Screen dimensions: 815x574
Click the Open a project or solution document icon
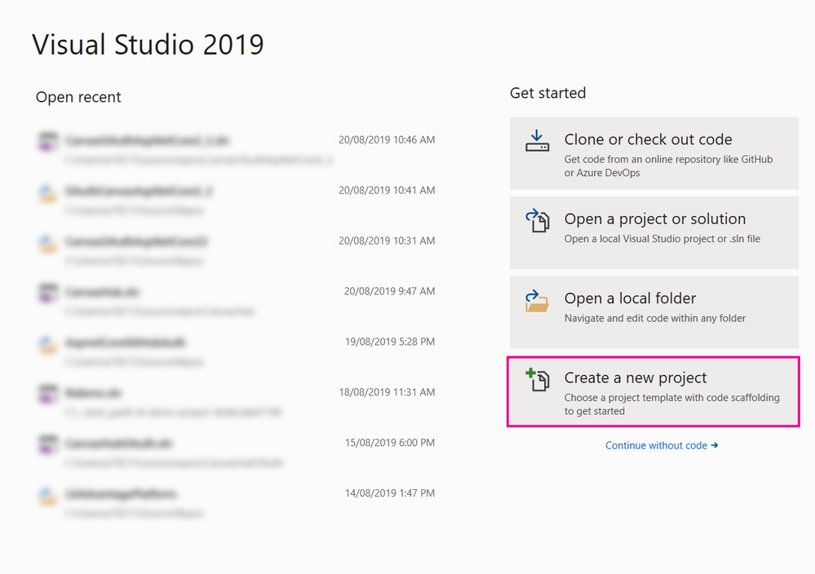point(538,219)
